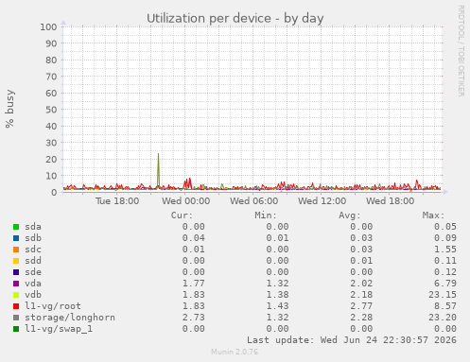Image resolution: width=470 pixels, height=362 pixels.
Task: Click the gray storage/longhorn legend swatch
Action: pos(16,318)
